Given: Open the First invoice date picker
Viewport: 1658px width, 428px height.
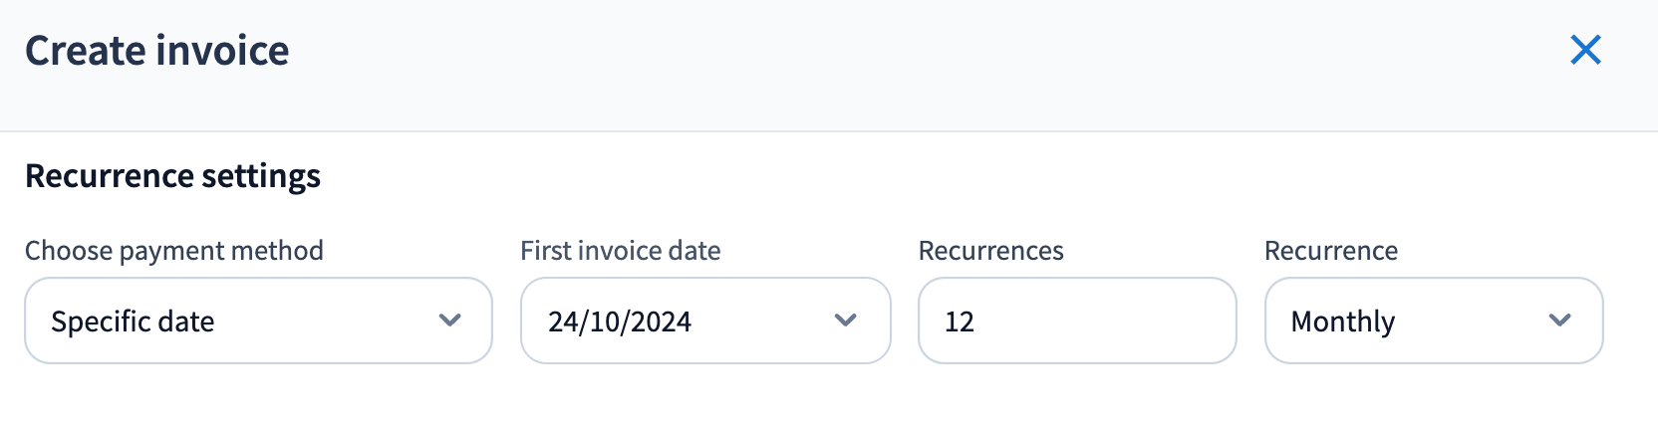Looking at the screenshot, I should click(704, 321).
